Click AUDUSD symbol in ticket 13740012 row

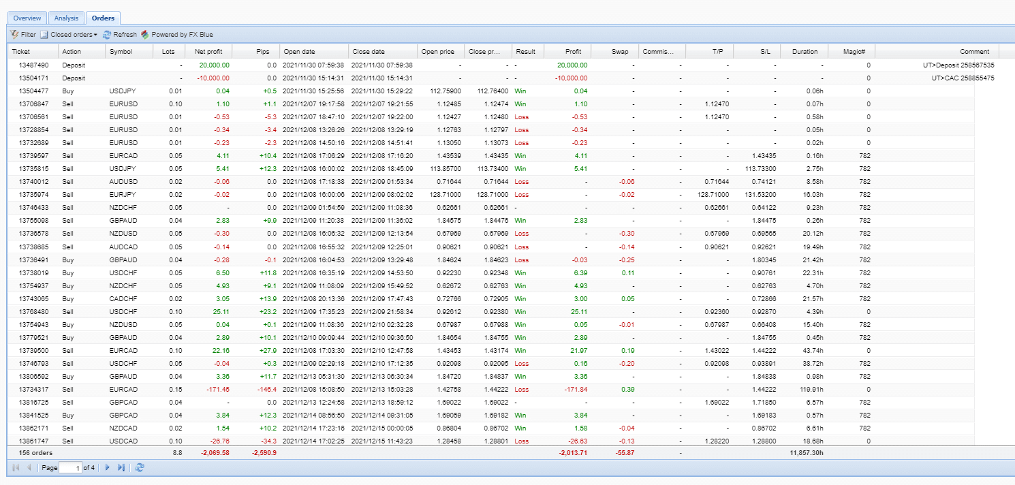click(x=123, y=182)
